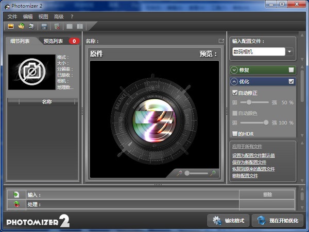The height and width of the screenshot is (232, 309).
Task: Click the open image file toolbar icon
Action: [x=11, y=26]
